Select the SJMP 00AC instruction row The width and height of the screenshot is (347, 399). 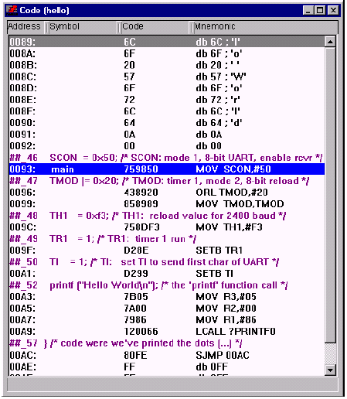pyautogui.click(x=167, y=355)
